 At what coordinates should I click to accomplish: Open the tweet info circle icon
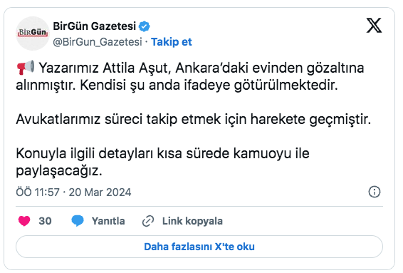click(375, 192)
